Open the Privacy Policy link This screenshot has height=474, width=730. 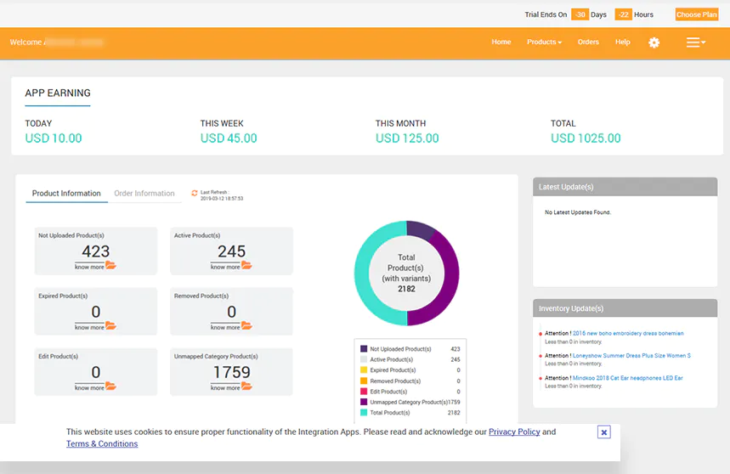[514, 432]
